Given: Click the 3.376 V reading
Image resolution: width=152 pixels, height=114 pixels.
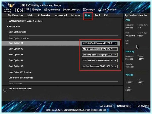Looking at the screenshot, I should point(128,90).
